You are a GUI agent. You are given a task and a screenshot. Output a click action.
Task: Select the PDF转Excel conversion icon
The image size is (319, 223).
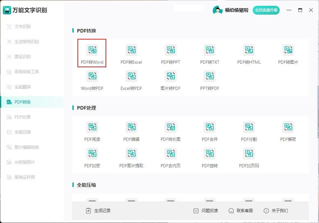click(131, 53)
